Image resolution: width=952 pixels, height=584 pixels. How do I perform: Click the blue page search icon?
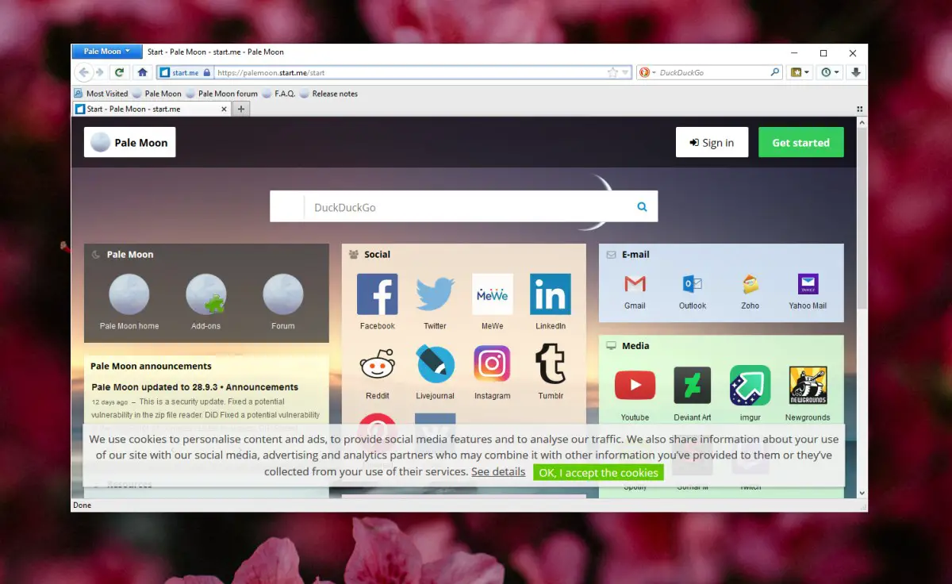click(x=643, y=207)
